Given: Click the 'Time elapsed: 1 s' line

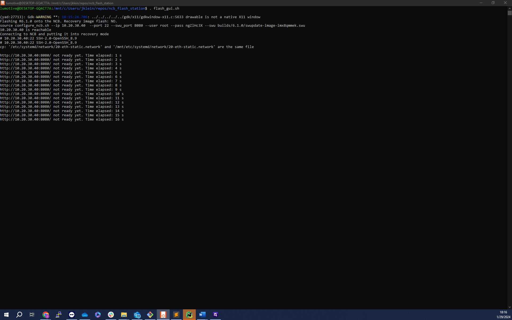Looking at the screenshot, I should pos(61,55).
